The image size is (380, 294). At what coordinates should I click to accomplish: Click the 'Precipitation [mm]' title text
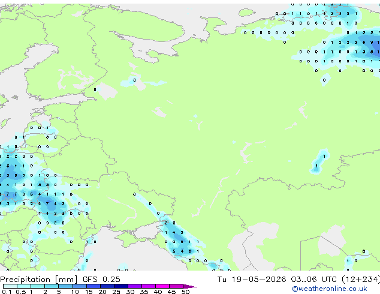coord(39,280)
